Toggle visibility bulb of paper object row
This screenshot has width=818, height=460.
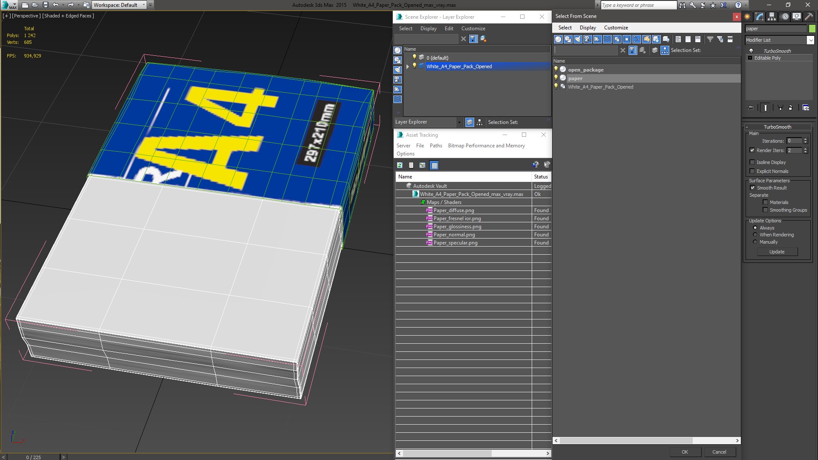click(556, 78)
